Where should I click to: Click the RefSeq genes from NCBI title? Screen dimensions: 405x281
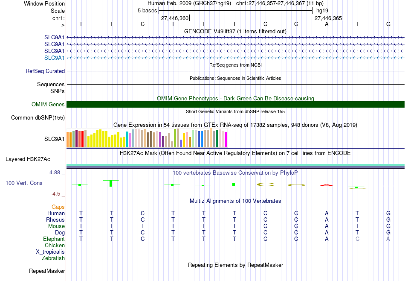(x=235, y=65)
